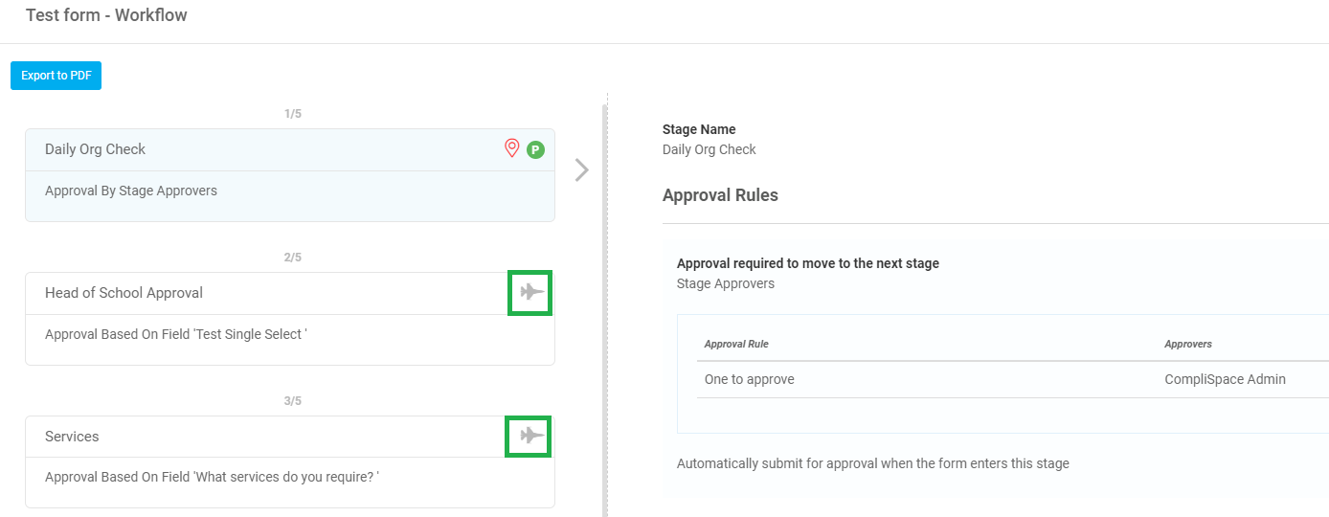Select the Head of School Approval stage
Viewport: 1329px width, 517px height.
(290, 319)
